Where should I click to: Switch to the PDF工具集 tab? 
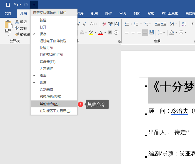170,13
